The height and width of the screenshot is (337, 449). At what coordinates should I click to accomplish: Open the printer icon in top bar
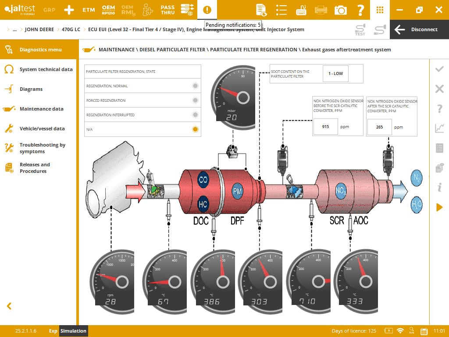(321, 10)
